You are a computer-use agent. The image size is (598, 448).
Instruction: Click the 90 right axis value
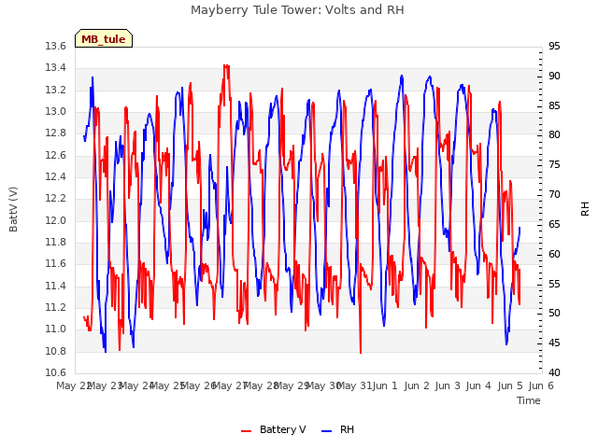coord(554,77)
